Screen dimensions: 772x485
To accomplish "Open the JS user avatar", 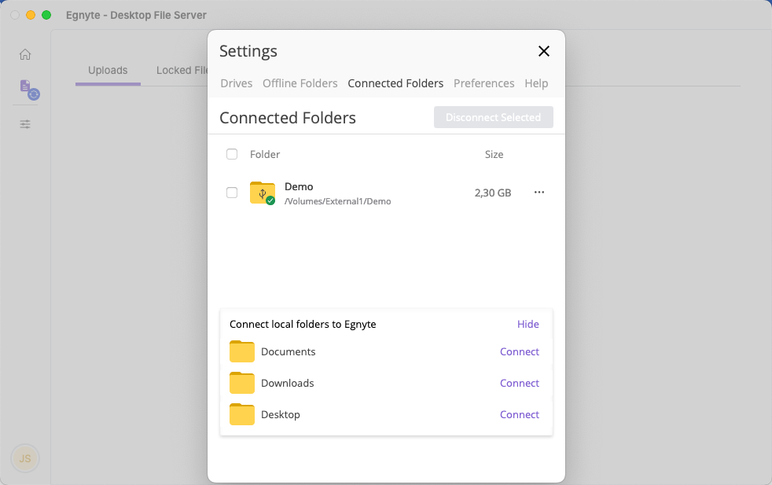I will pyautogui.click(x=25, y=458).
